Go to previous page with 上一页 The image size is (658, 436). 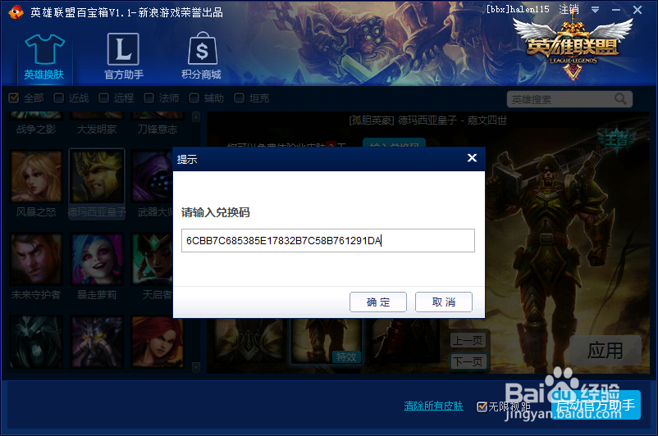pyautogui.click(x=468, y=340)
